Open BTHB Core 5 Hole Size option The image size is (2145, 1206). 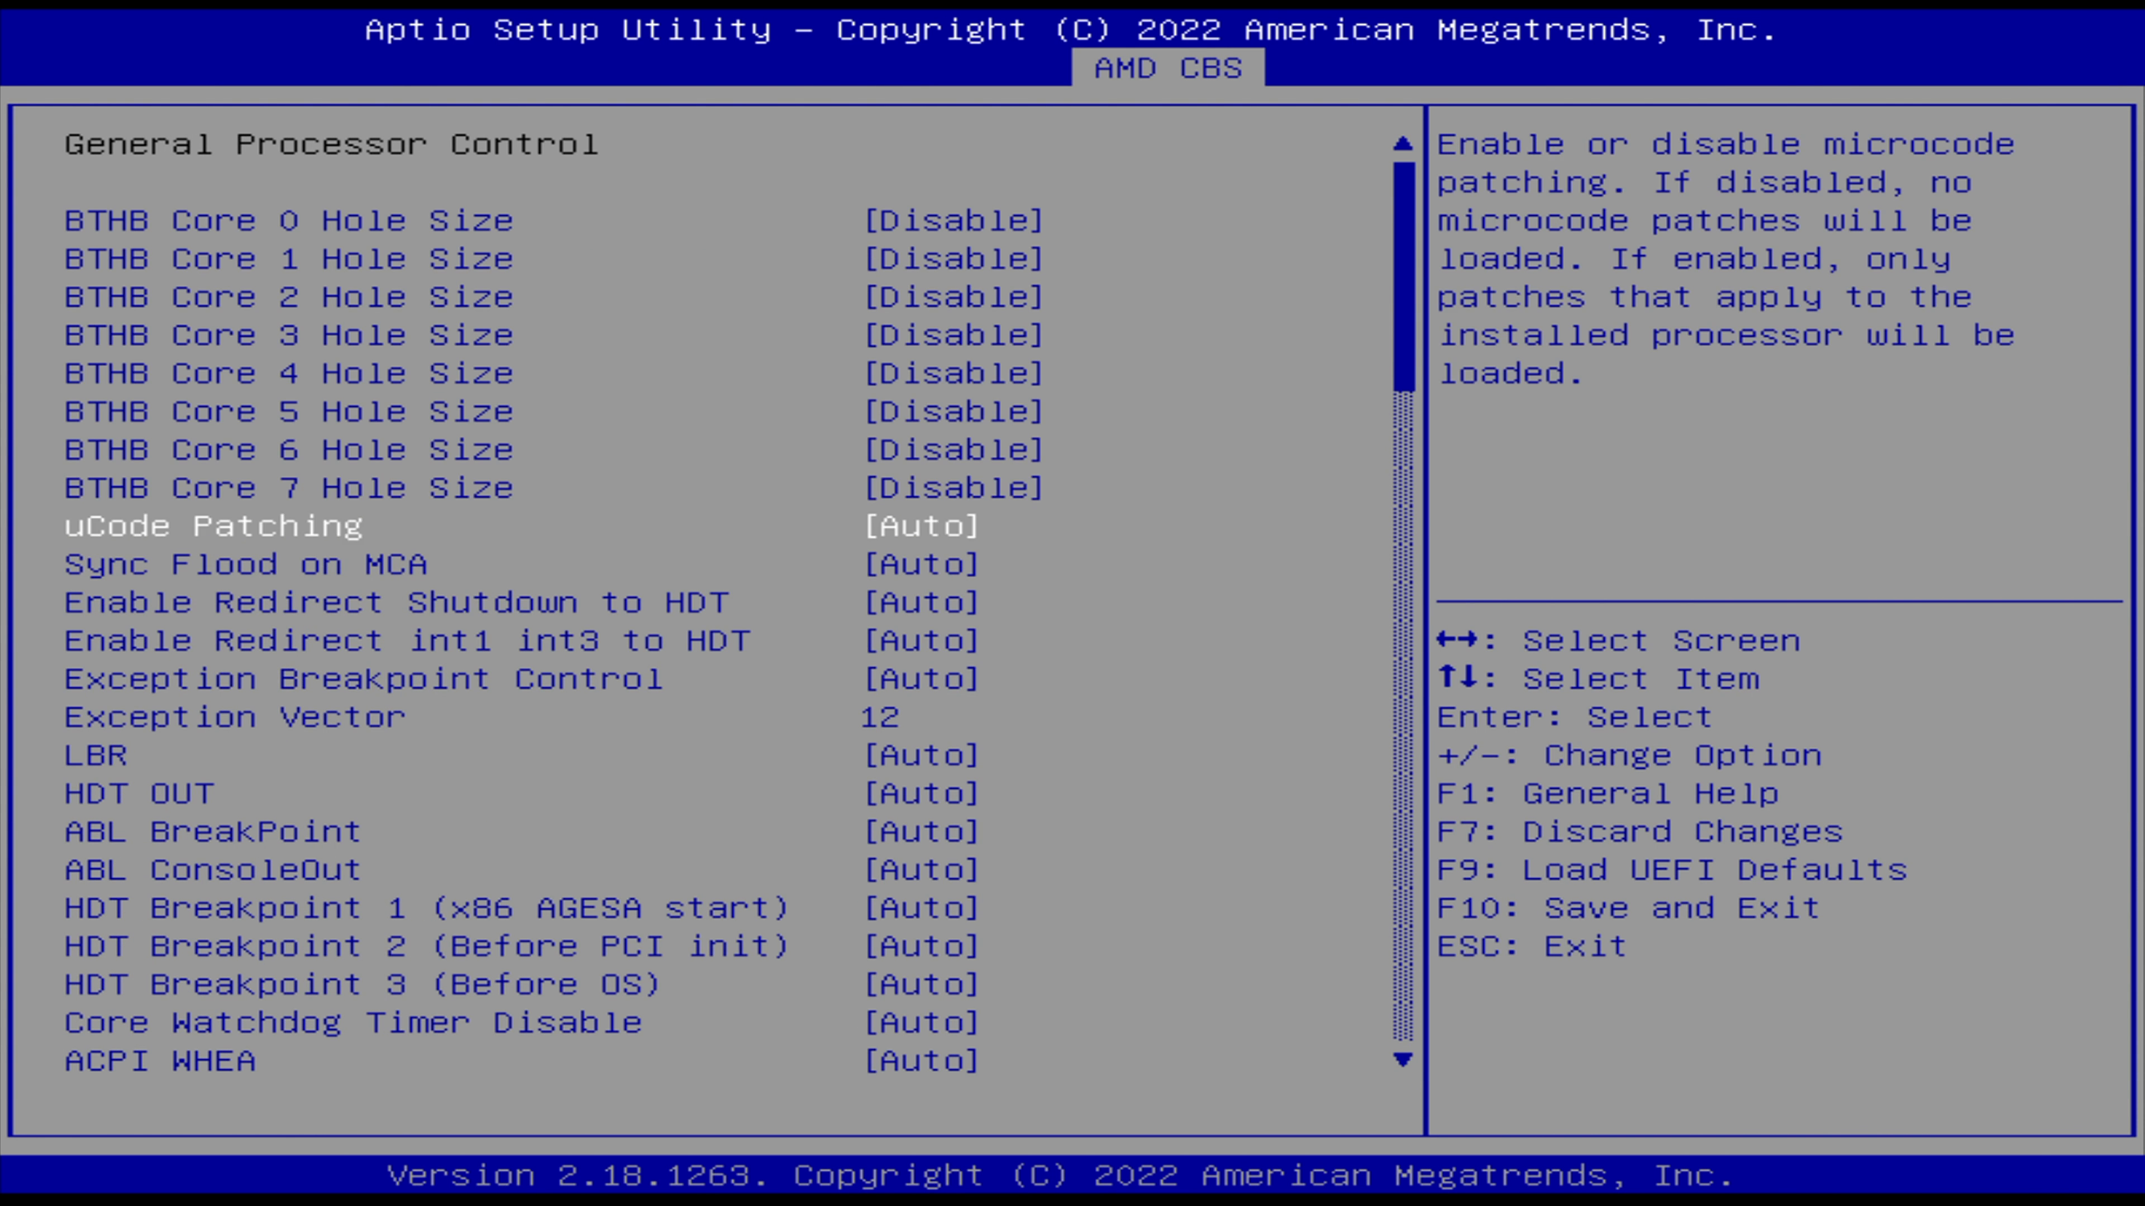click(x=954, y=412)
